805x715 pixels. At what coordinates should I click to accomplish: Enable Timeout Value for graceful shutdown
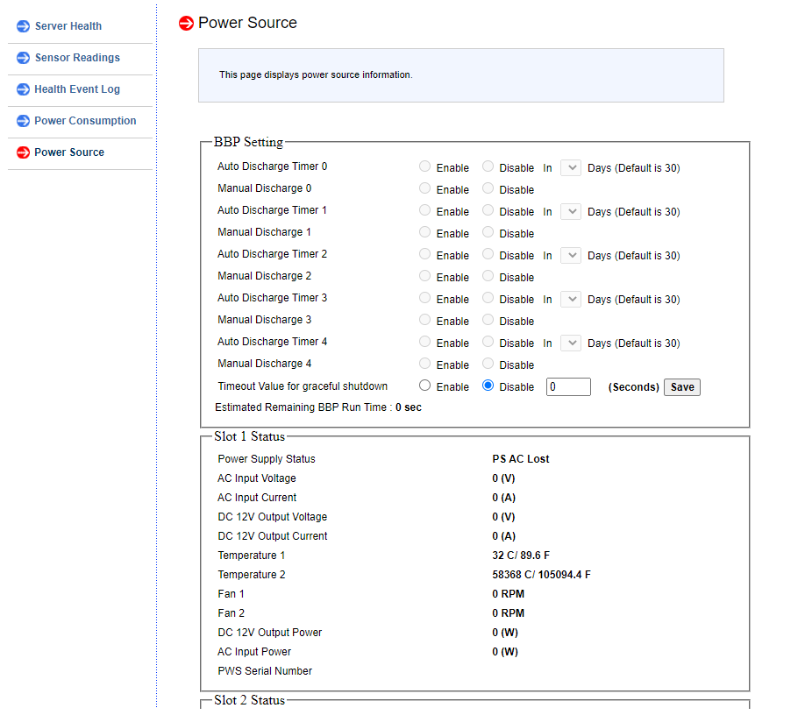tap(424, 386)
